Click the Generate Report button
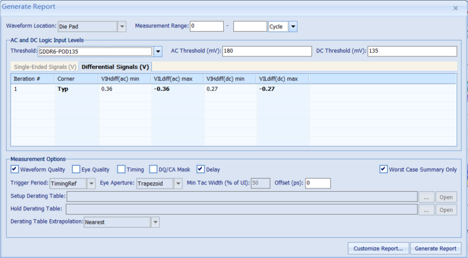468x258 pixels. point(436,249)
